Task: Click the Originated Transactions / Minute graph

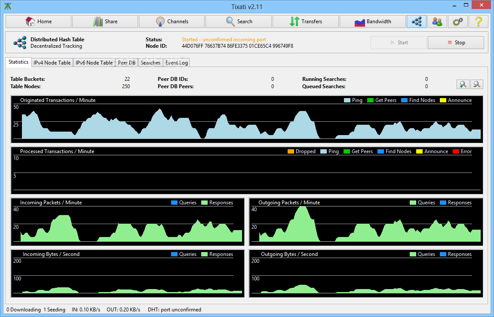Action: click(x=247, y=120)
